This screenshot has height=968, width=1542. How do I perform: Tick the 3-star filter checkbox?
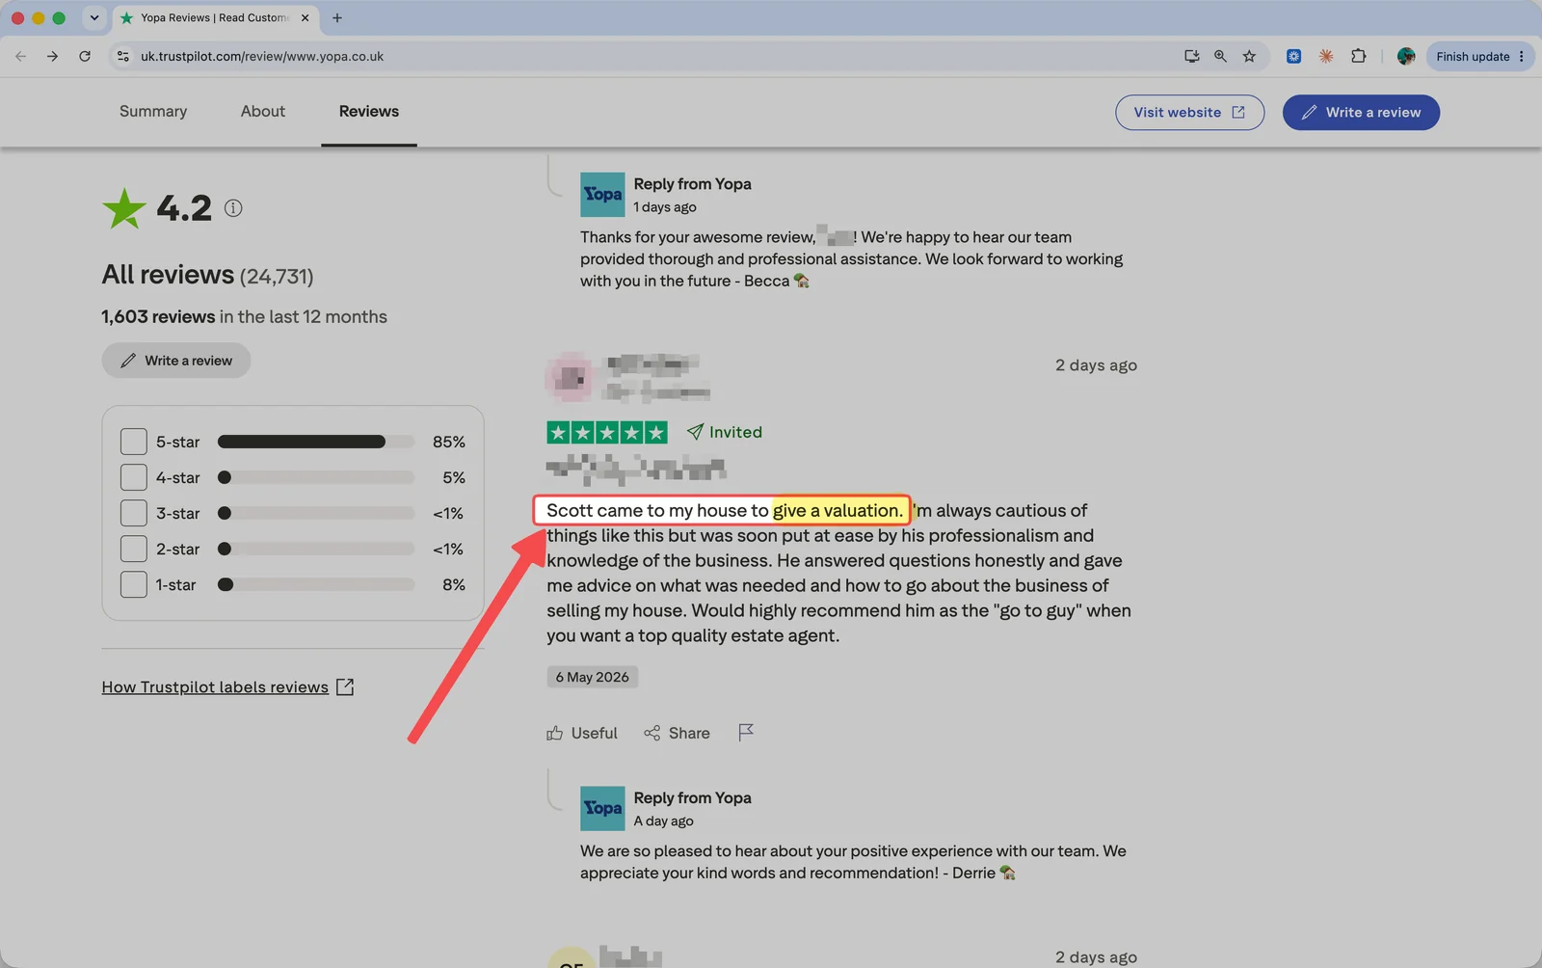pos(133,513)
